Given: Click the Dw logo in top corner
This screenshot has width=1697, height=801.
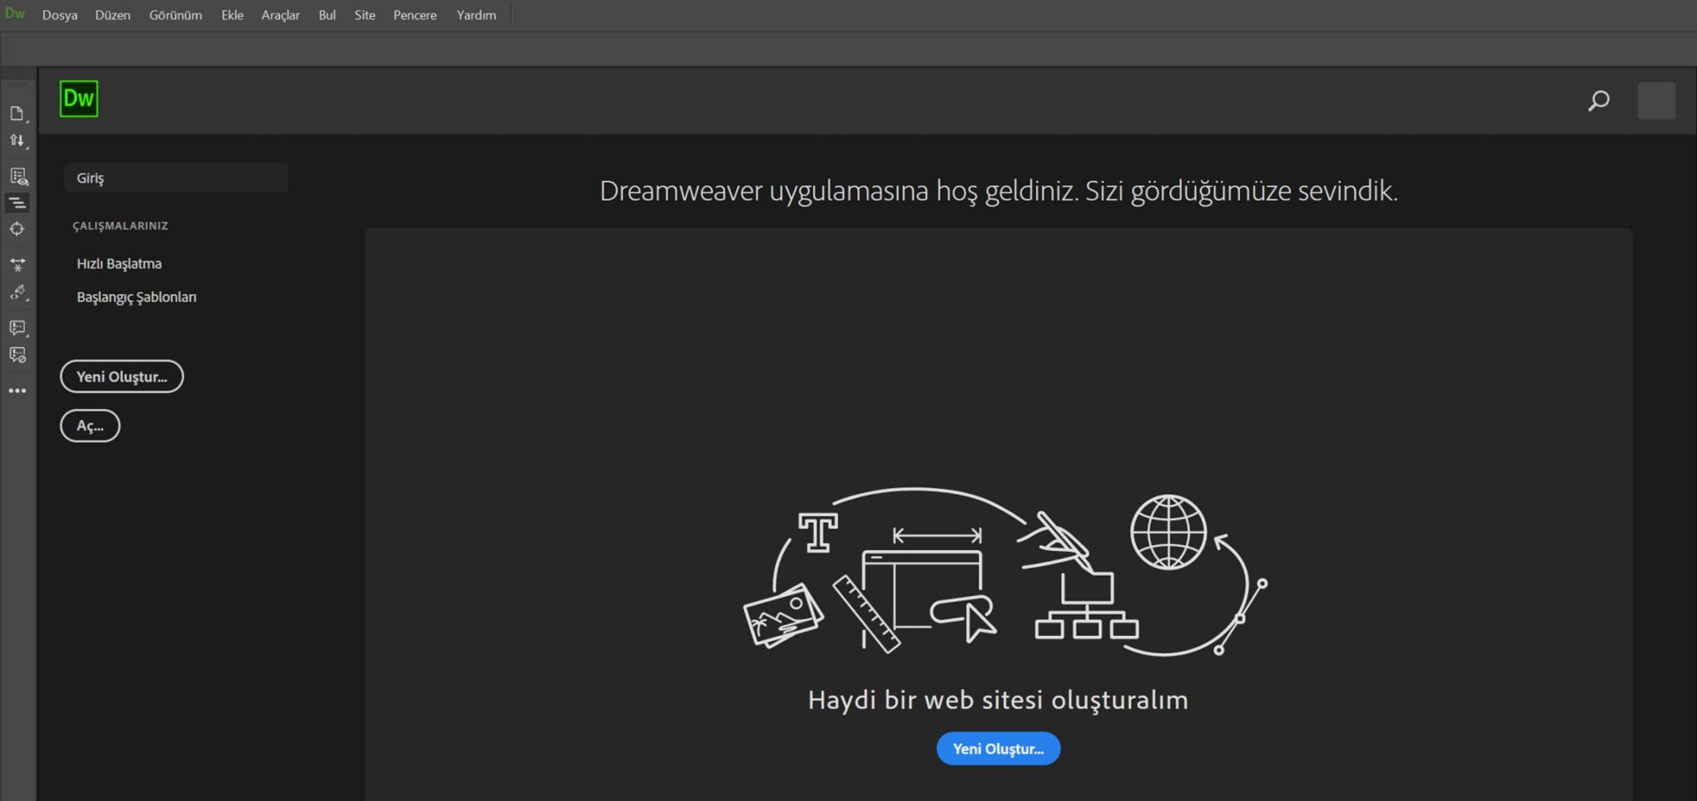Looking at the screenshot, I should coord(79,99).
